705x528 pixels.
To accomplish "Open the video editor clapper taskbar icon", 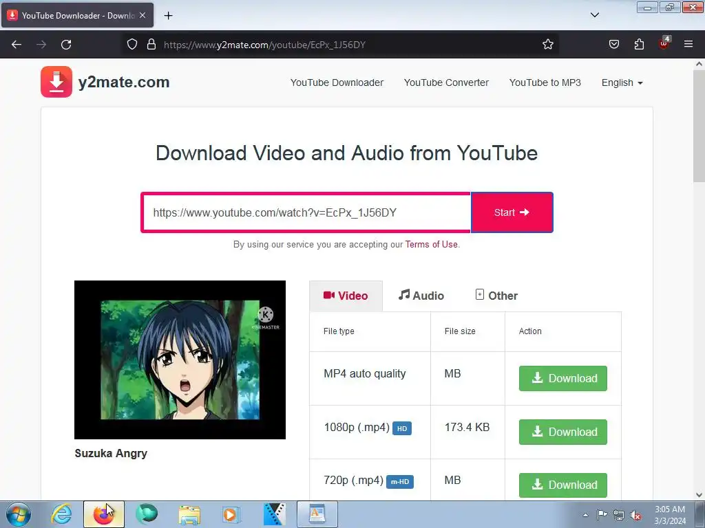I will pos(274,514).
